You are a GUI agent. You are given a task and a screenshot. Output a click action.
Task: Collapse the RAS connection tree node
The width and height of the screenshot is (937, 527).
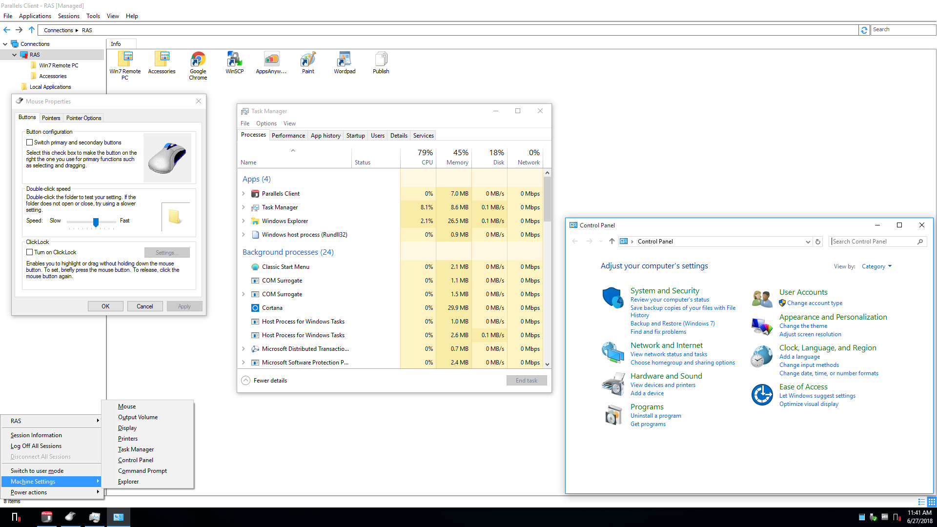15,55
